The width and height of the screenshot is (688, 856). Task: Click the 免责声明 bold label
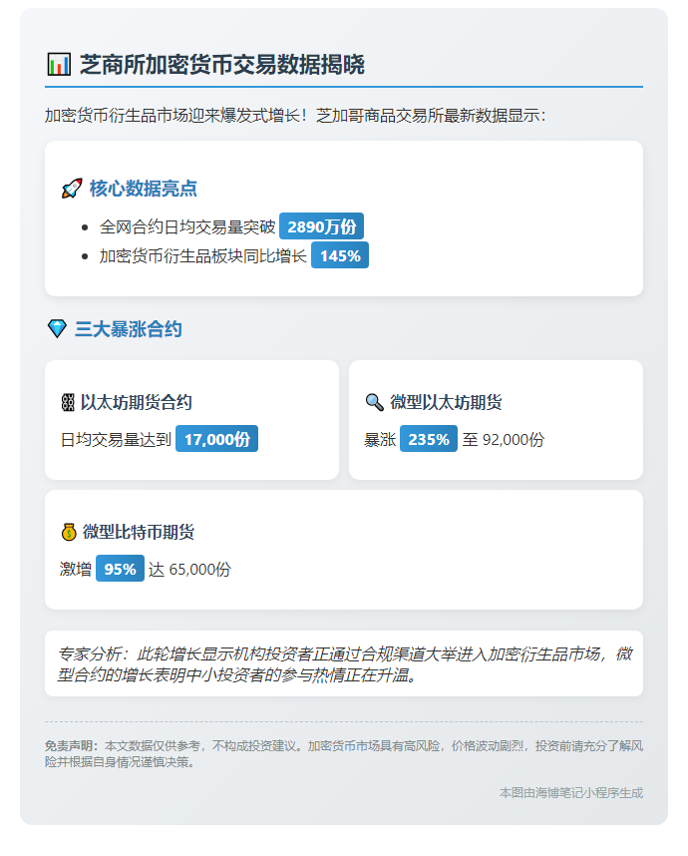72,745
